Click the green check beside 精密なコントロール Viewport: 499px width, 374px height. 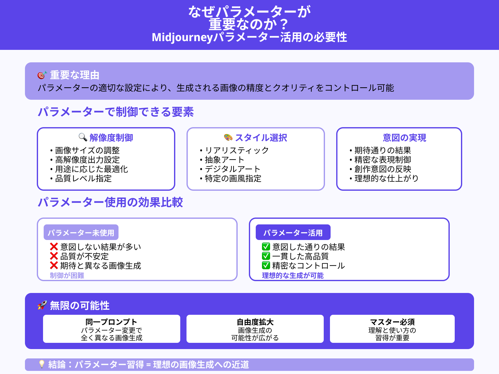(x=266, y=265)
